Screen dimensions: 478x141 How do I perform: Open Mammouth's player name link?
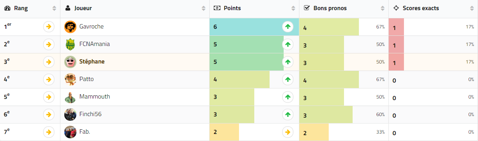click(95, 97)
